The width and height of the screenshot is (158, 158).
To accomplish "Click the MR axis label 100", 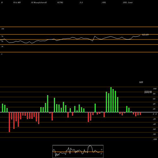I will [155, 89].
